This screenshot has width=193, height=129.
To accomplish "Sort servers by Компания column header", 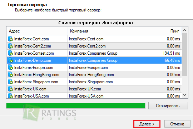I will pyautogui.click(x=111, y=31).
